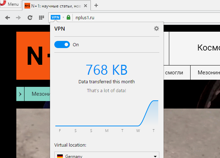
Task: Go forward with the forward arrow
Action: click(18, 17)
